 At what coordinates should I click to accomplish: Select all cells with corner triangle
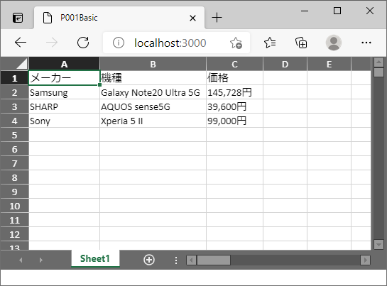click(22, 64)
